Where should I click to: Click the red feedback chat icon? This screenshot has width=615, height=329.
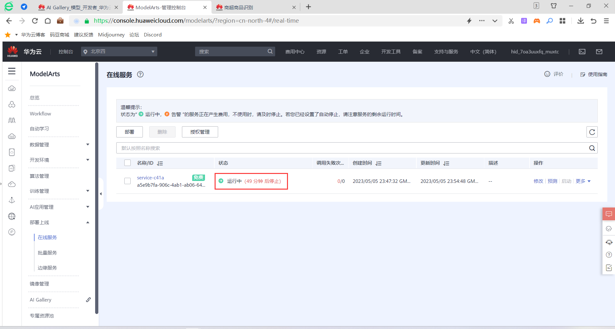pos(609,214)
